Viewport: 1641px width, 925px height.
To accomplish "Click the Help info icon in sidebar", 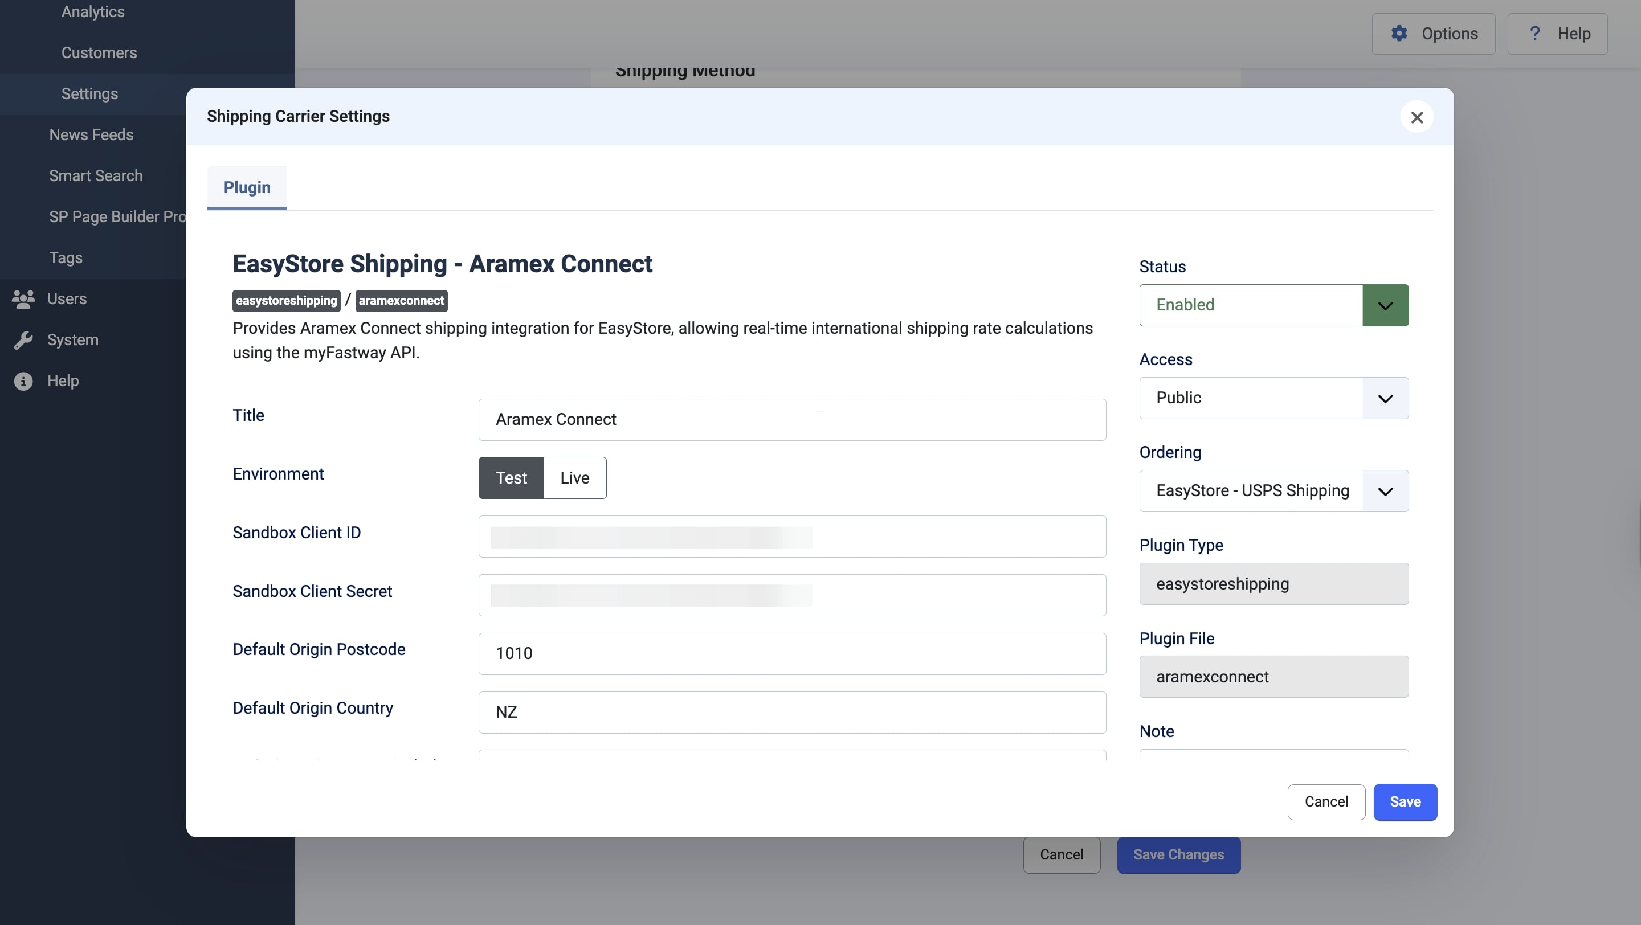I will click(24, 380).
